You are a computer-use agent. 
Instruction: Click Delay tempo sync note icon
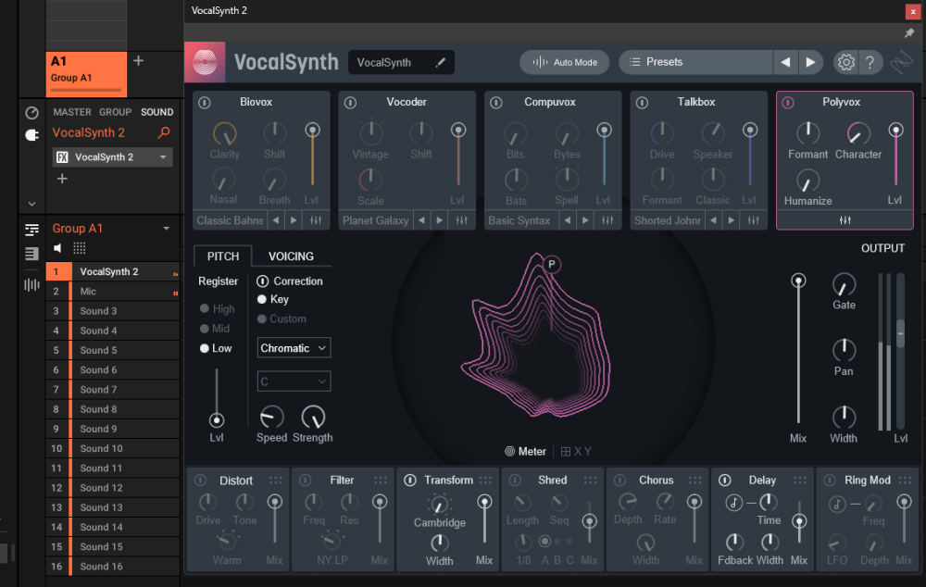[x=734, y=503]
